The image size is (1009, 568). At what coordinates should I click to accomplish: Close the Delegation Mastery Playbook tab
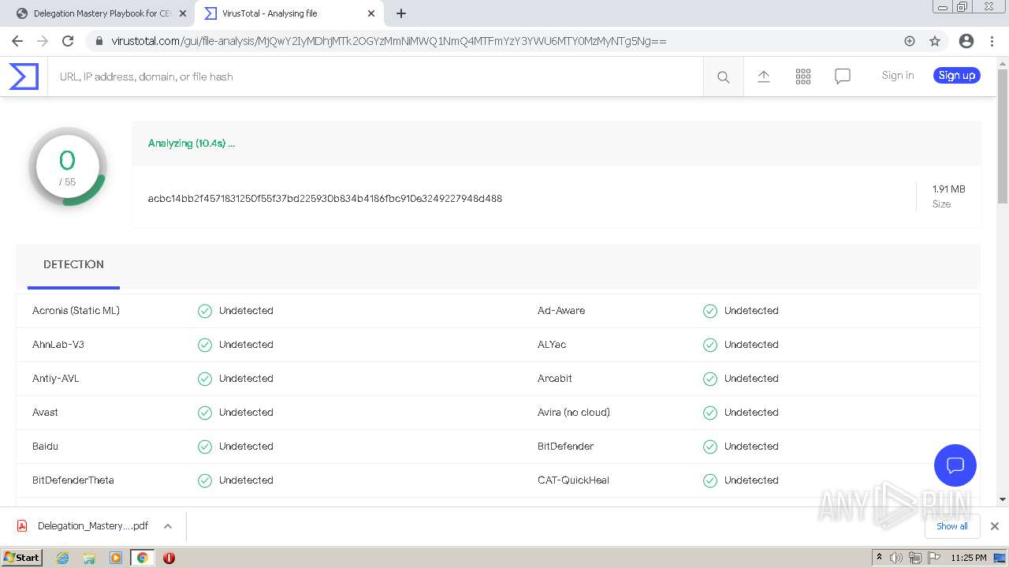(x=182, y=13)
